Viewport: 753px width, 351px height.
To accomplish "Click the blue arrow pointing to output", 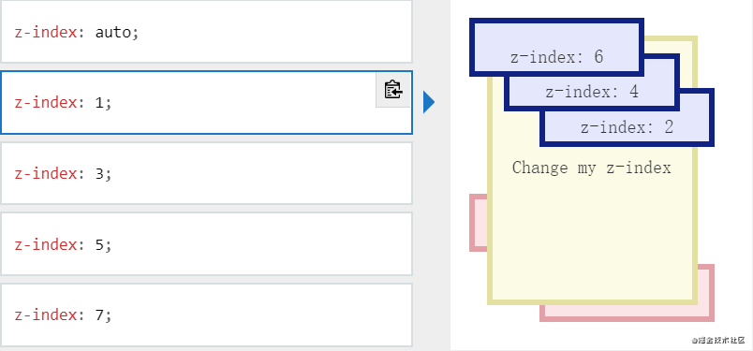I will pos(429,102).
